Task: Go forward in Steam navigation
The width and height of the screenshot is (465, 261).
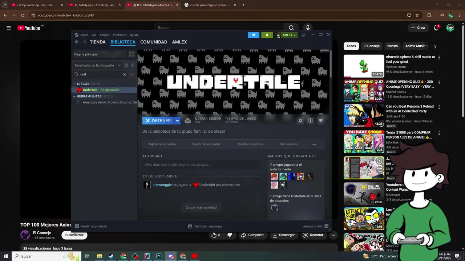Action: coord(85,42)
